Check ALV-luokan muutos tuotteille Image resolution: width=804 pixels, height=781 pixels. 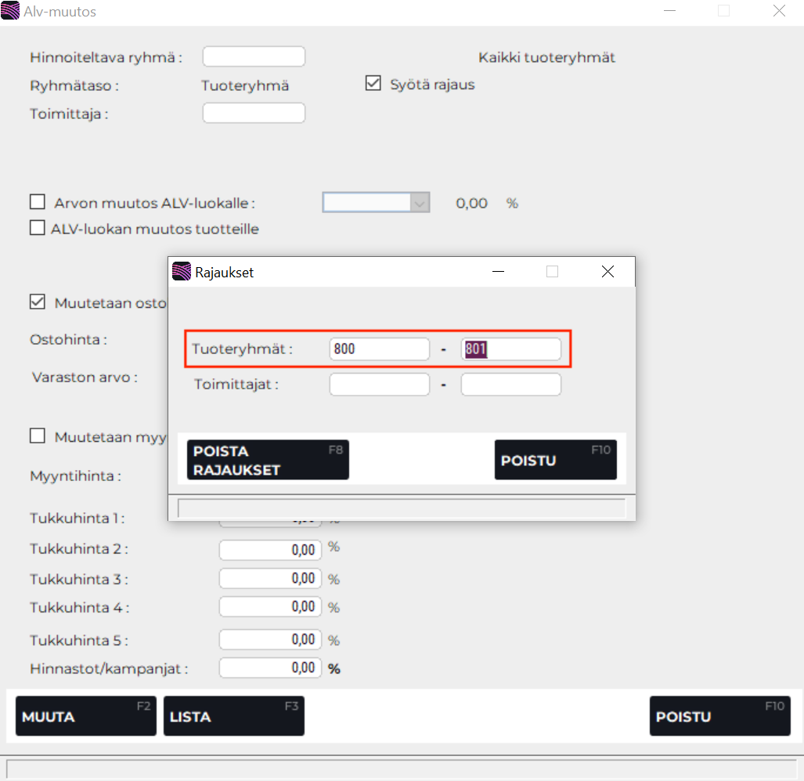click(38, 229)
